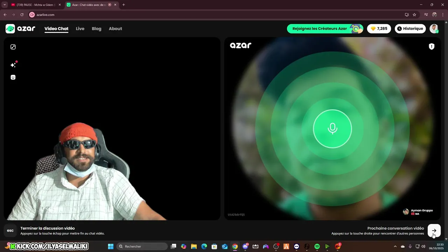Launch Copilot from the taskbar
448x252 pixels.
coord(183,246)
